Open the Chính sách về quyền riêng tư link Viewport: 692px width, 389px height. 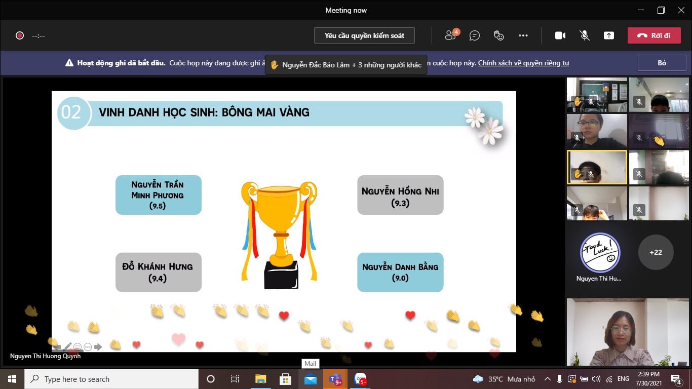click(x=523, y=63)
